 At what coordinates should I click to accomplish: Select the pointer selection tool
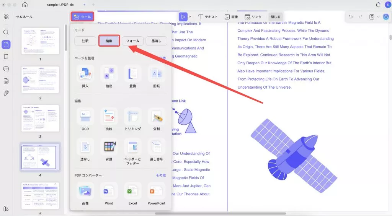pos(183,17)
